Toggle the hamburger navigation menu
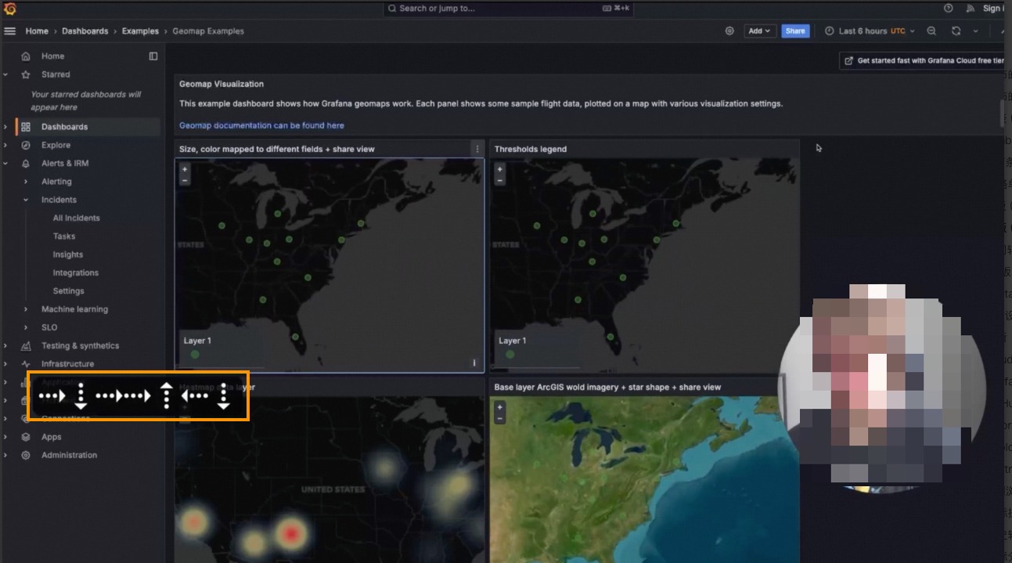Screen dimensions: 1012x563 click(x=9, y=31)
